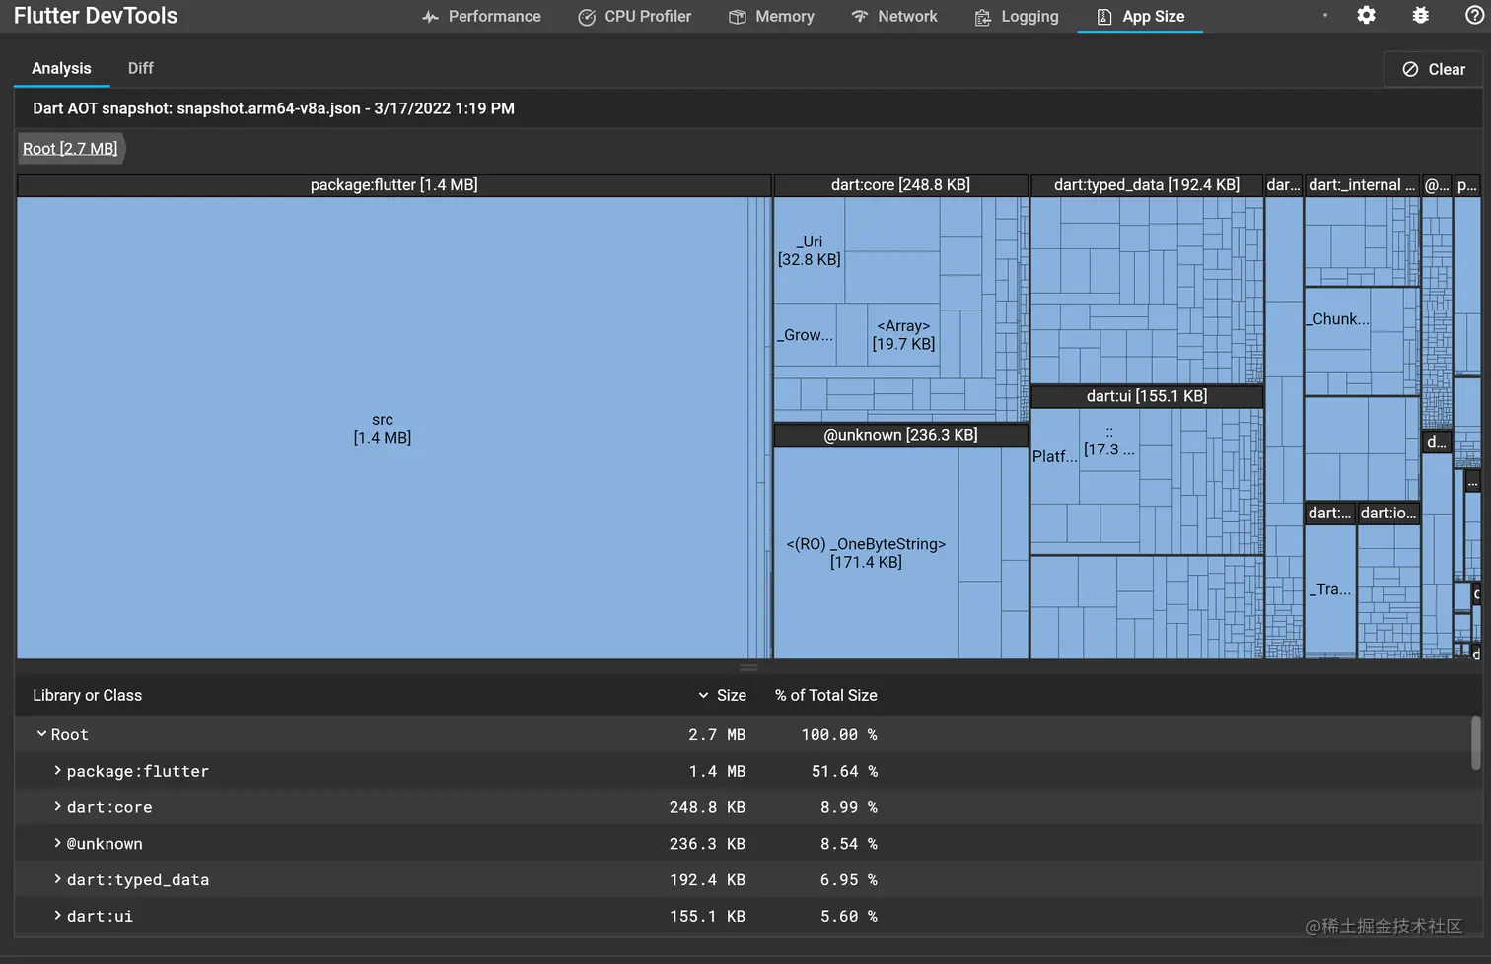Viewport: 1491px width, 964px height.
Task: Expand the dart:typed_data row
Action: click(57, 879)
